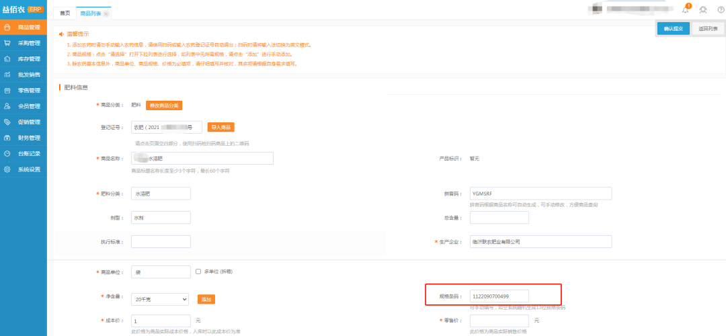Open 批发销售 sidebar section
Viewport: 726px width, 336px height.
(x=28, y=75)
